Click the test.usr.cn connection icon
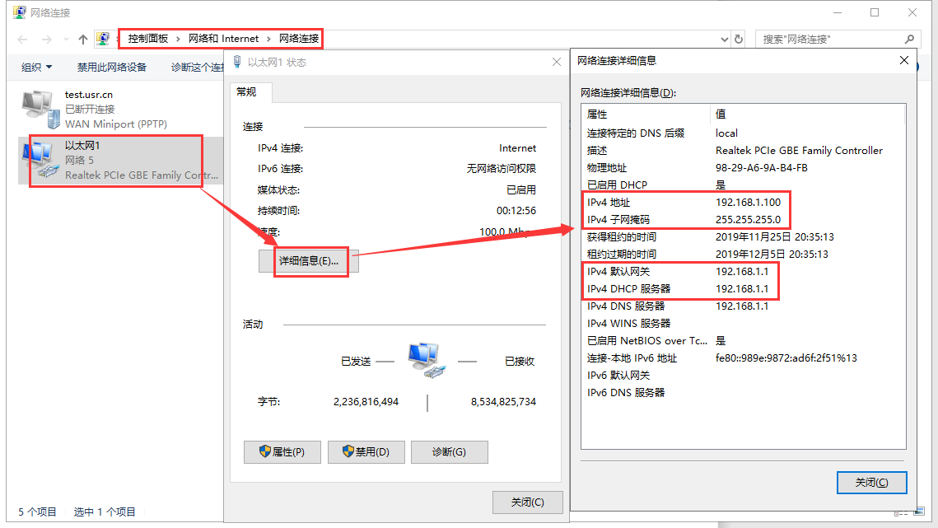Screen dimensions: 938x528 pos(40,109)
